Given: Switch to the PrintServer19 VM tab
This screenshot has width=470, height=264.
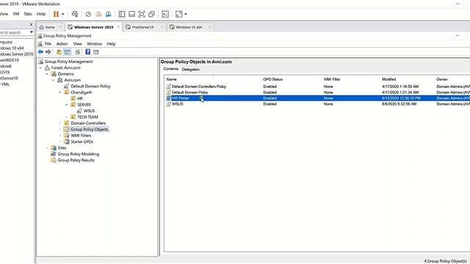Looking at the screenshot, I should 142,27.
